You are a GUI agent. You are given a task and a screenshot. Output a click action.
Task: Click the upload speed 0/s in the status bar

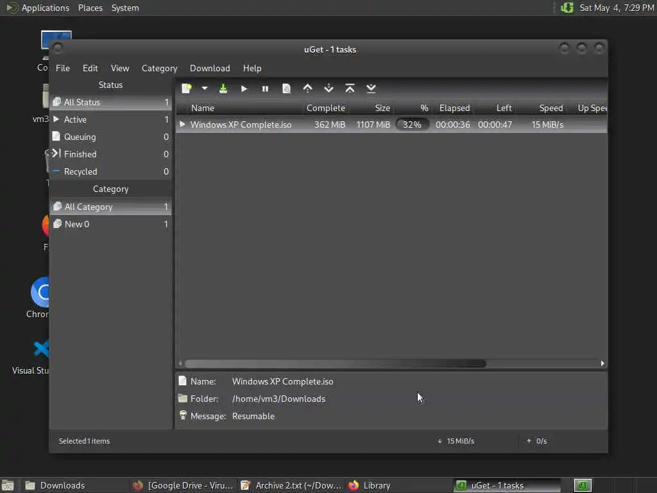[x=537, y=441]
